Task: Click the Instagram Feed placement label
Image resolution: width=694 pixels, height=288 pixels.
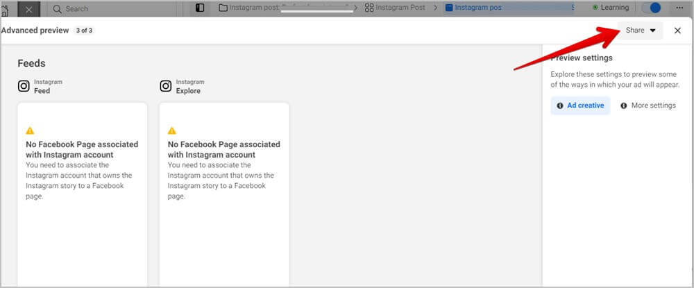Action: [48, 86]
